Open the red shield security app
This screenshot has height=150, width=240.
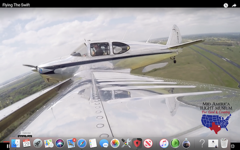pyautogui.click(x=137, y=143)
